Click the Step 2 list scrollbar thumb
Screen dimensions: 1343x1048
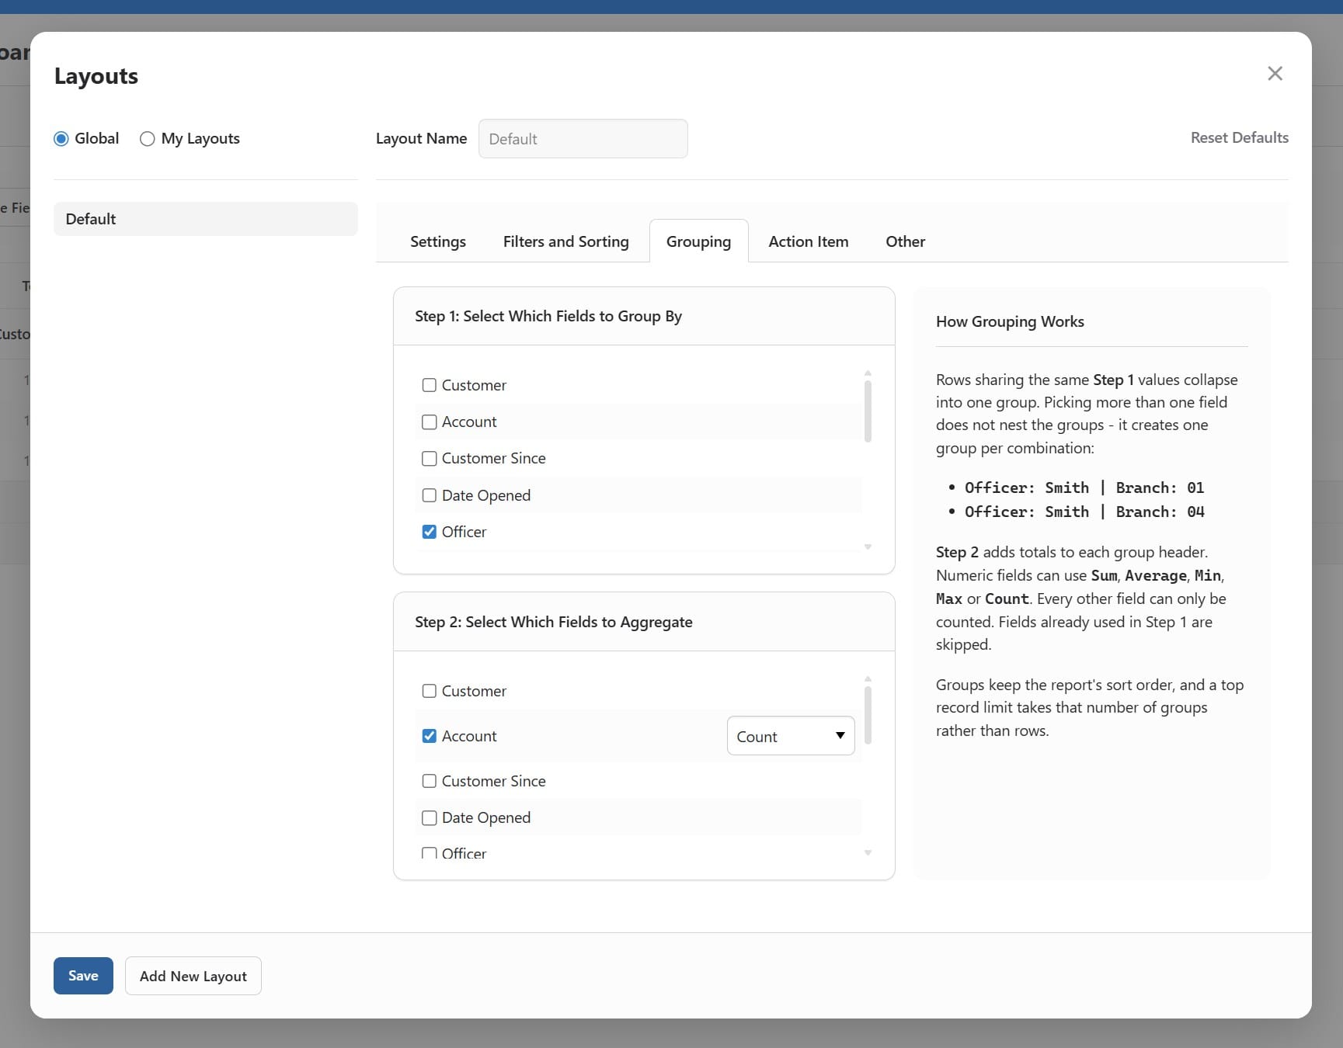[x=868, y=715]
